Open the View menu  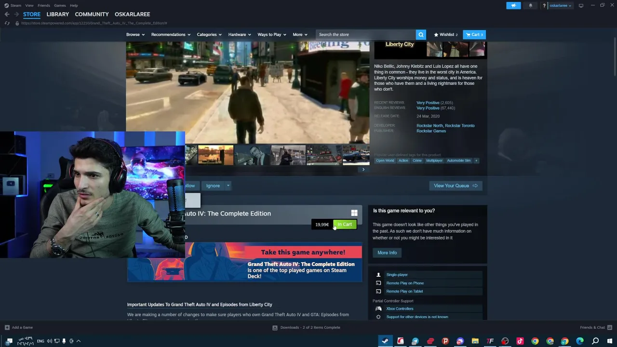coord(29,5)
